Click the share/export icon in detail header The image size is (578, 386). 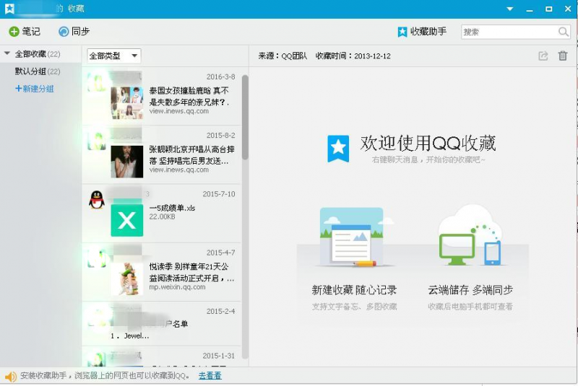point(543,56)
